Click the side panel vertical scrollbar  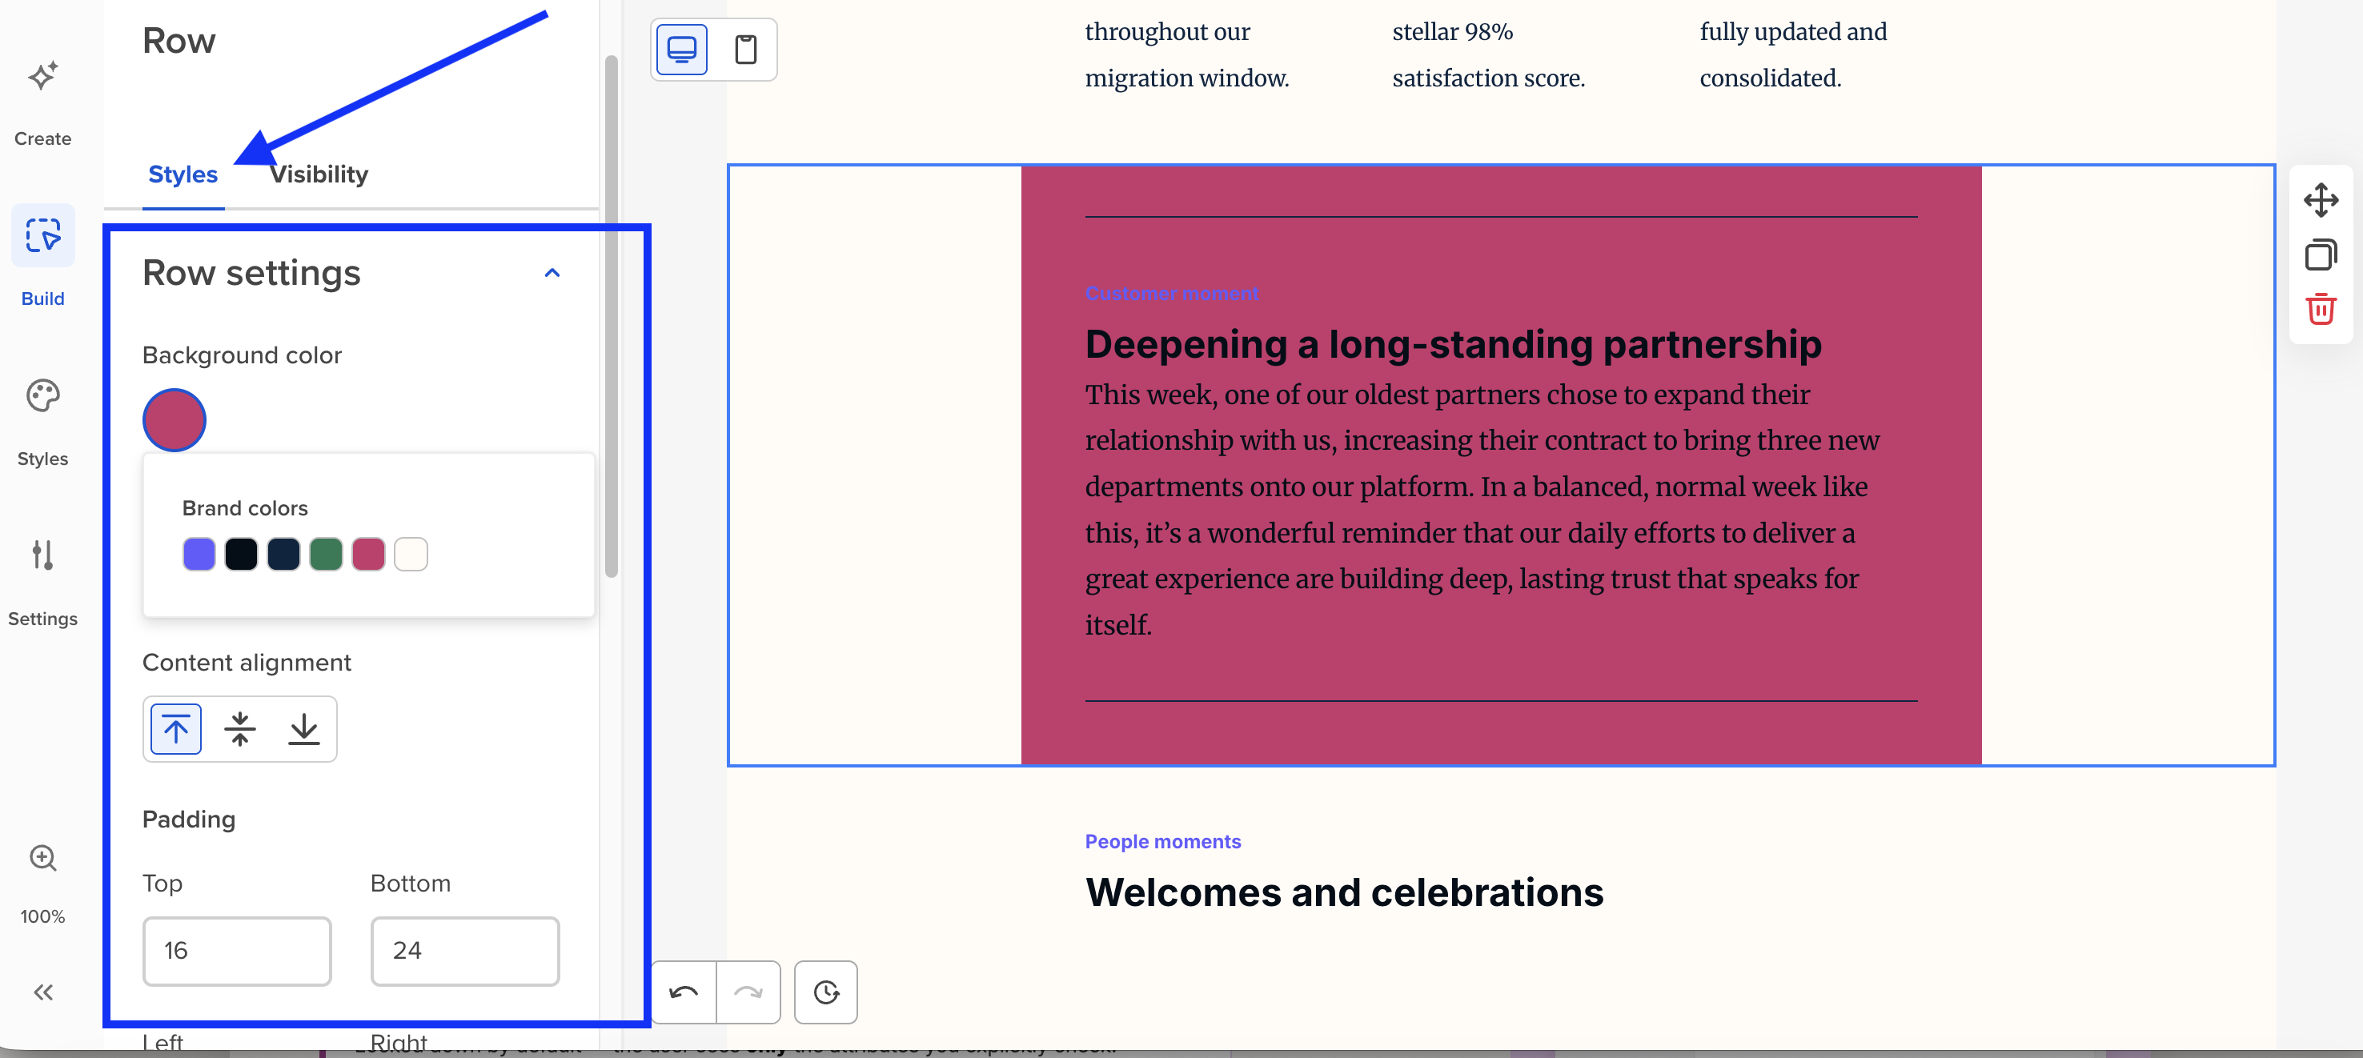point(611,316)
